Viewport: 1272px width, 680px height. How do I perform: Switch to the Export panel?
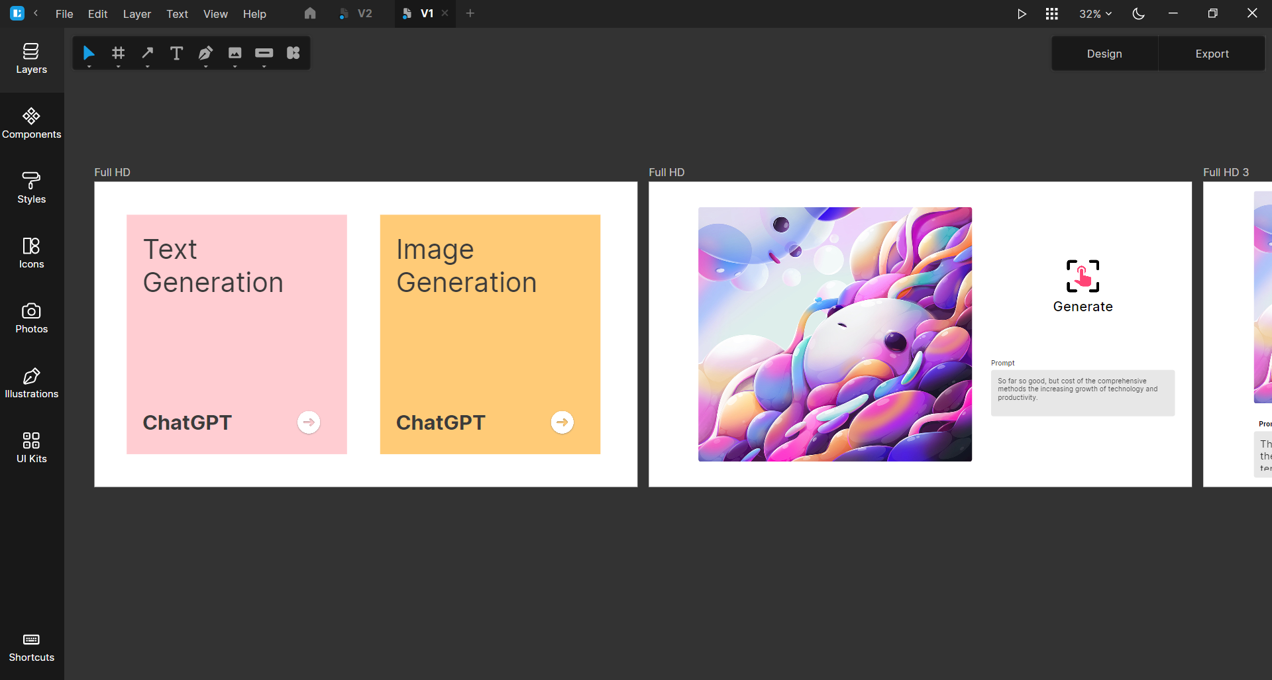[1212, 54]
